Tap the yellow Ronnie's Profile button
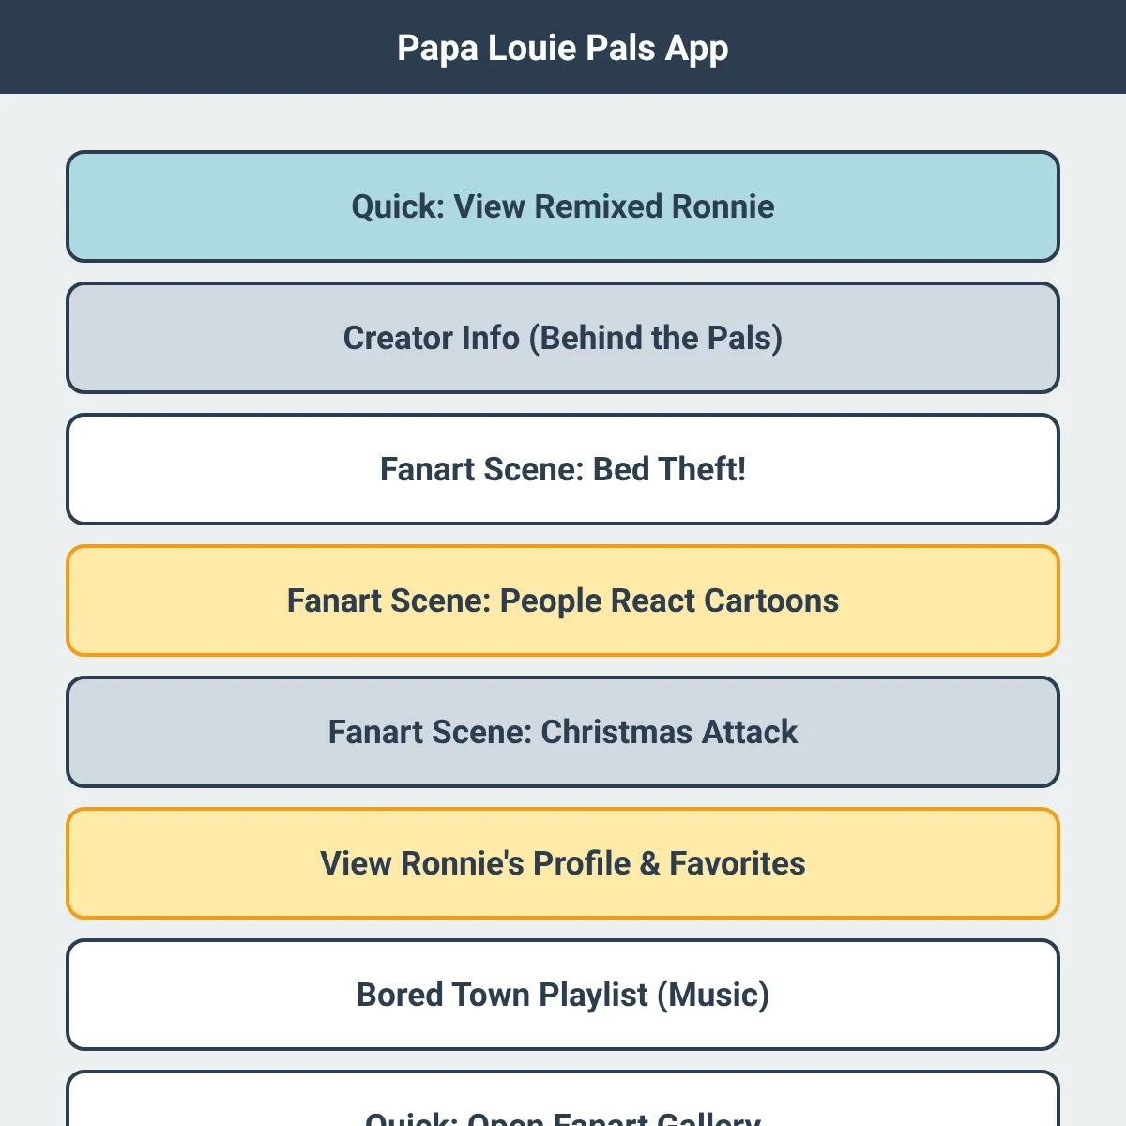This screenshot has height=1126, width=1126. click(x=563, y=863)
